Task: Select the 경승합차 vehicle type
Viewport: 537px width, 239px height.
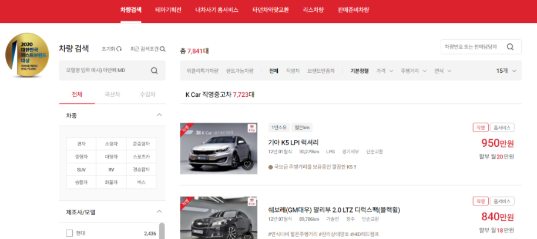Action: tap(141, 170)
